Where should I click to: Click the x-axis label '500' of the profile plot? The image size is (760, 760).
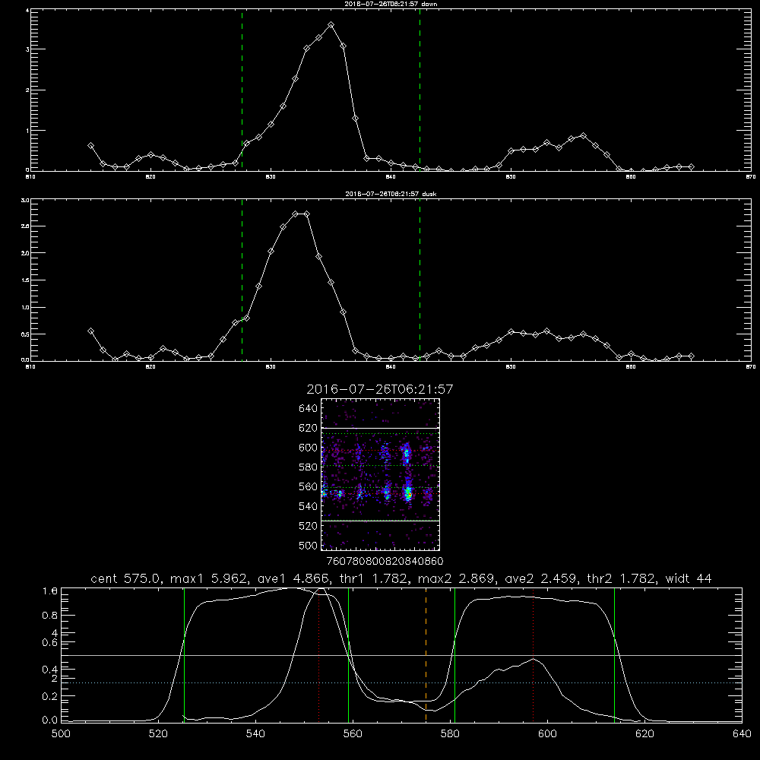(61, 734)
